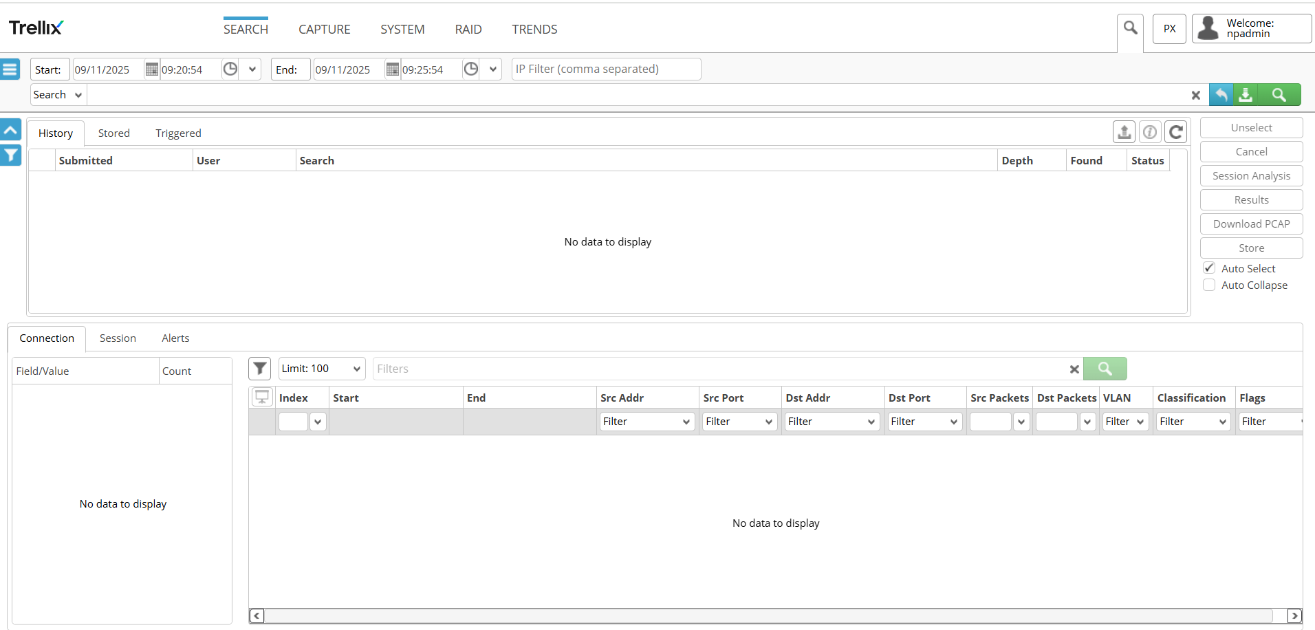Click the horizontal scrollbar track

tap(768, 616)
